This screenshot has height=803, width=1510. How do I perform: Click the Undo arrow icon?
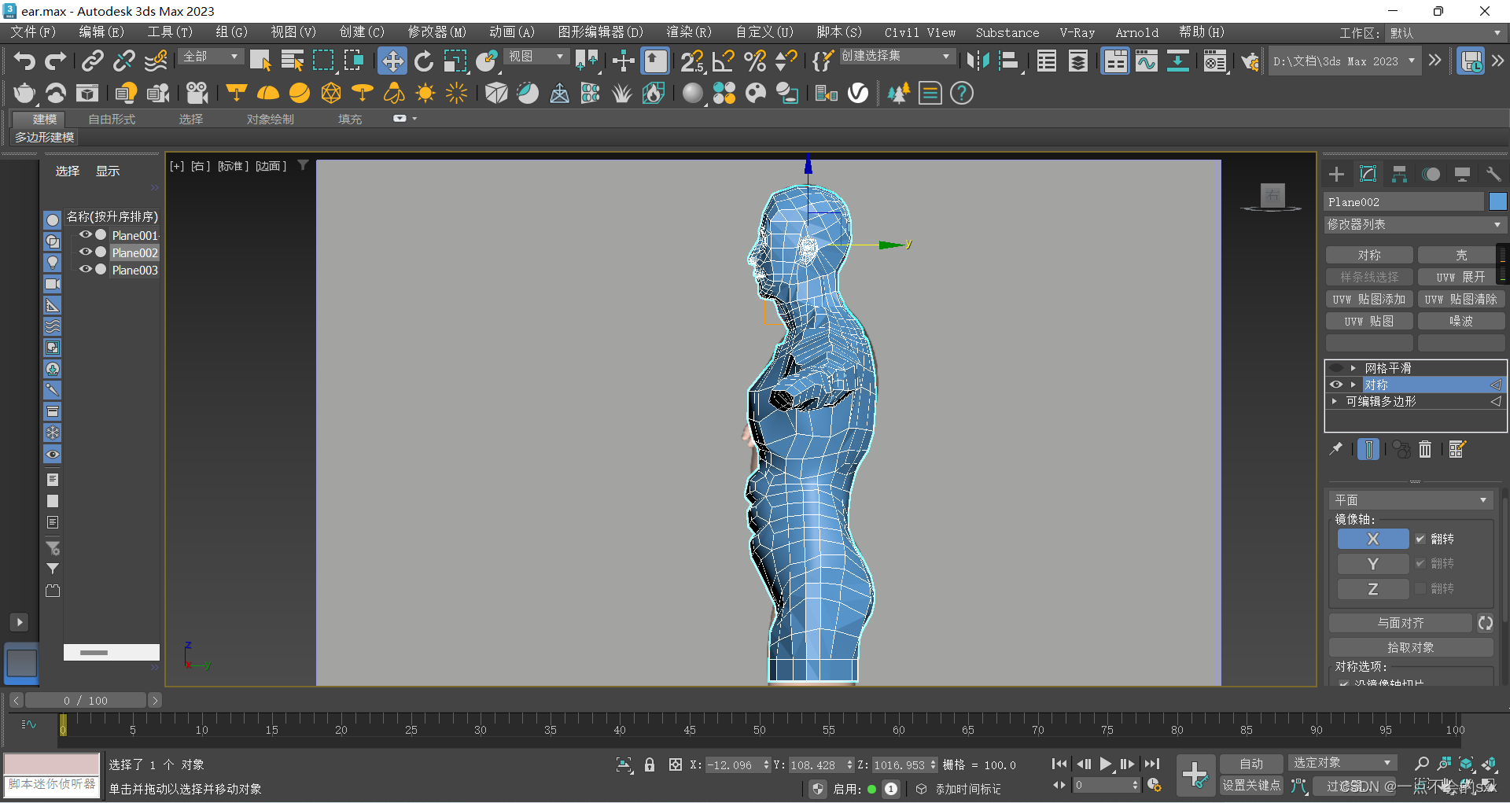pyautogui.click(x=24, y=61)
